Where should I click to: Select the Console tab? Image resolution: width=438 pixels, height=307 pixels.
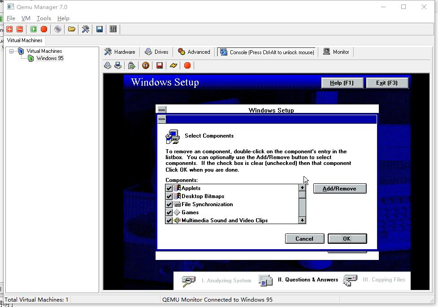coord(267,52)
